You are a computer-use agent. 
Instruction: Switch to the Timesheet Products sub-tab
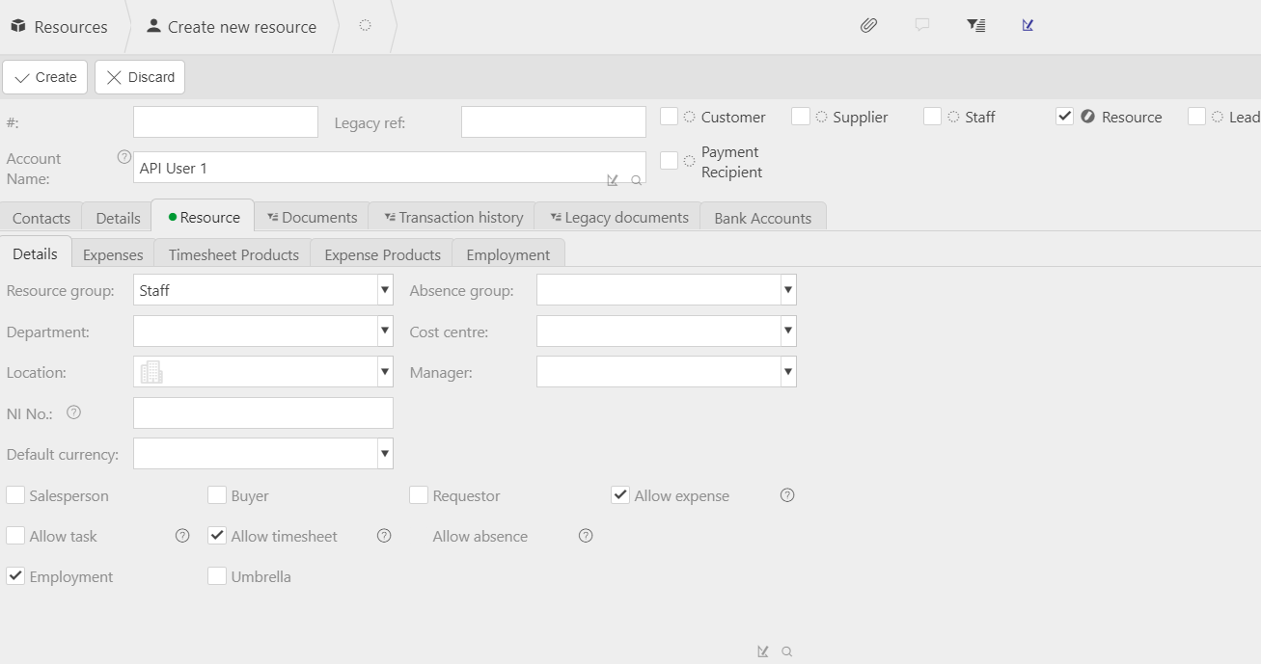pos(233,254)
